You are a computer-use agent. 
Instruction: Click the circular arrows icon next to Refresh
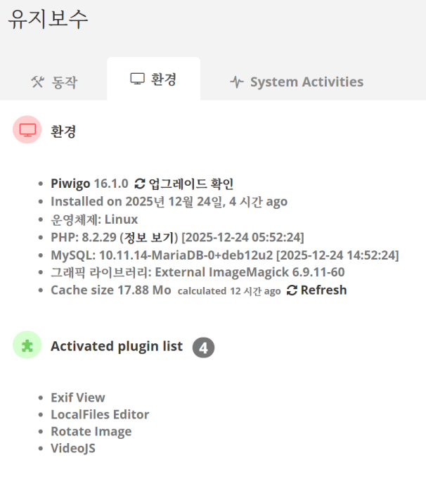292,290
